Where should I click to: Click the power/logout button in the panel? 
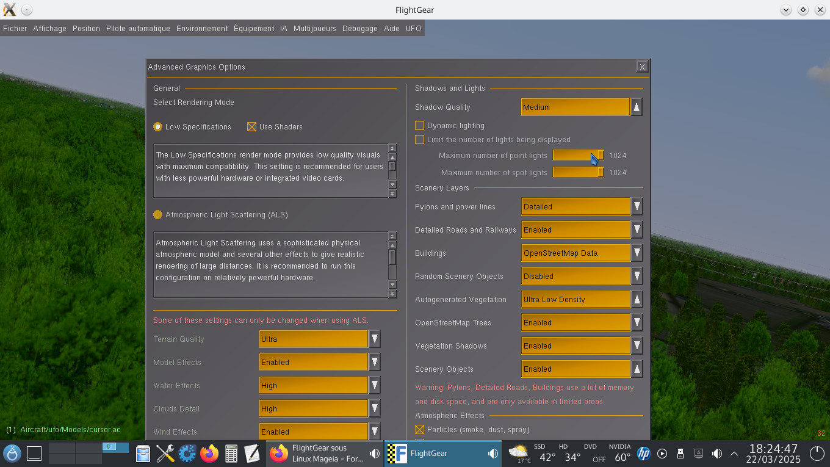(x=817, y=454)
